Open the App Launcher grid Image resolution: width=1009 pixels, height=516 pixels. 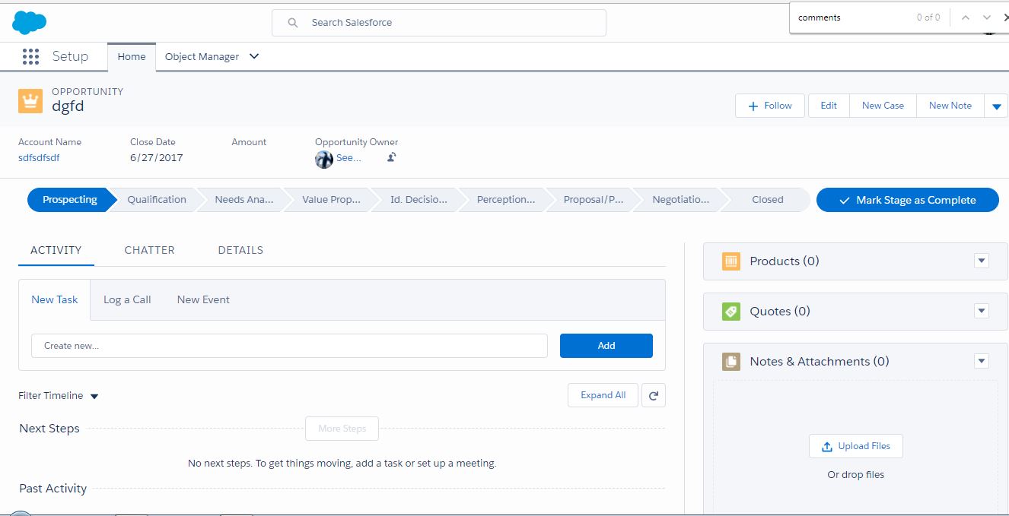pyautogui.click(x=30, y=56)
